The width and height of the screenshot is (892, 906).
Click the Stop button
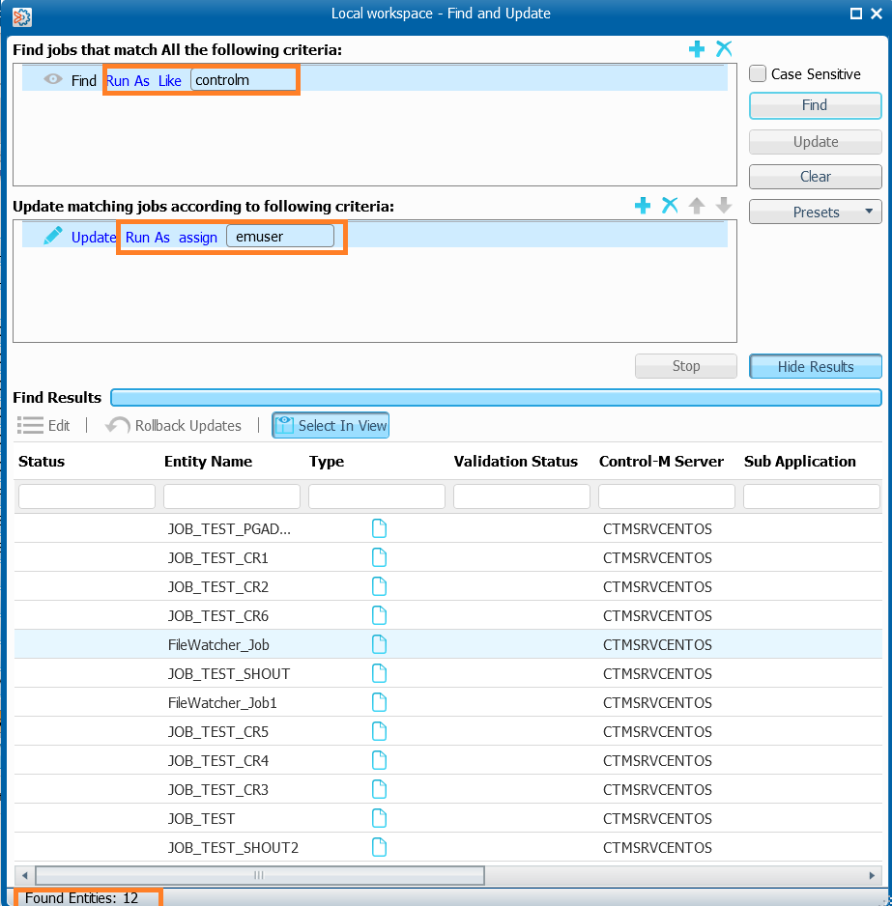point(685,366)
